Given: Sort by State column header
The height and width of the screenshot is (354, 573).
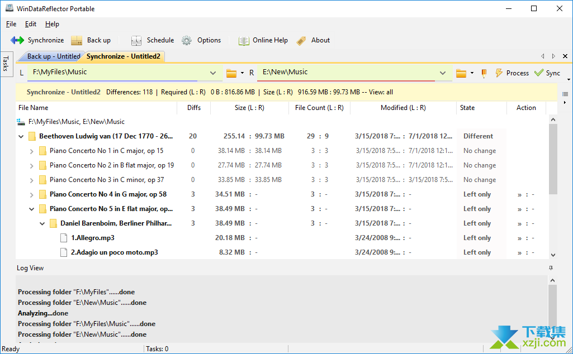Looking at the screenshot, I should [x=482, y=108].
